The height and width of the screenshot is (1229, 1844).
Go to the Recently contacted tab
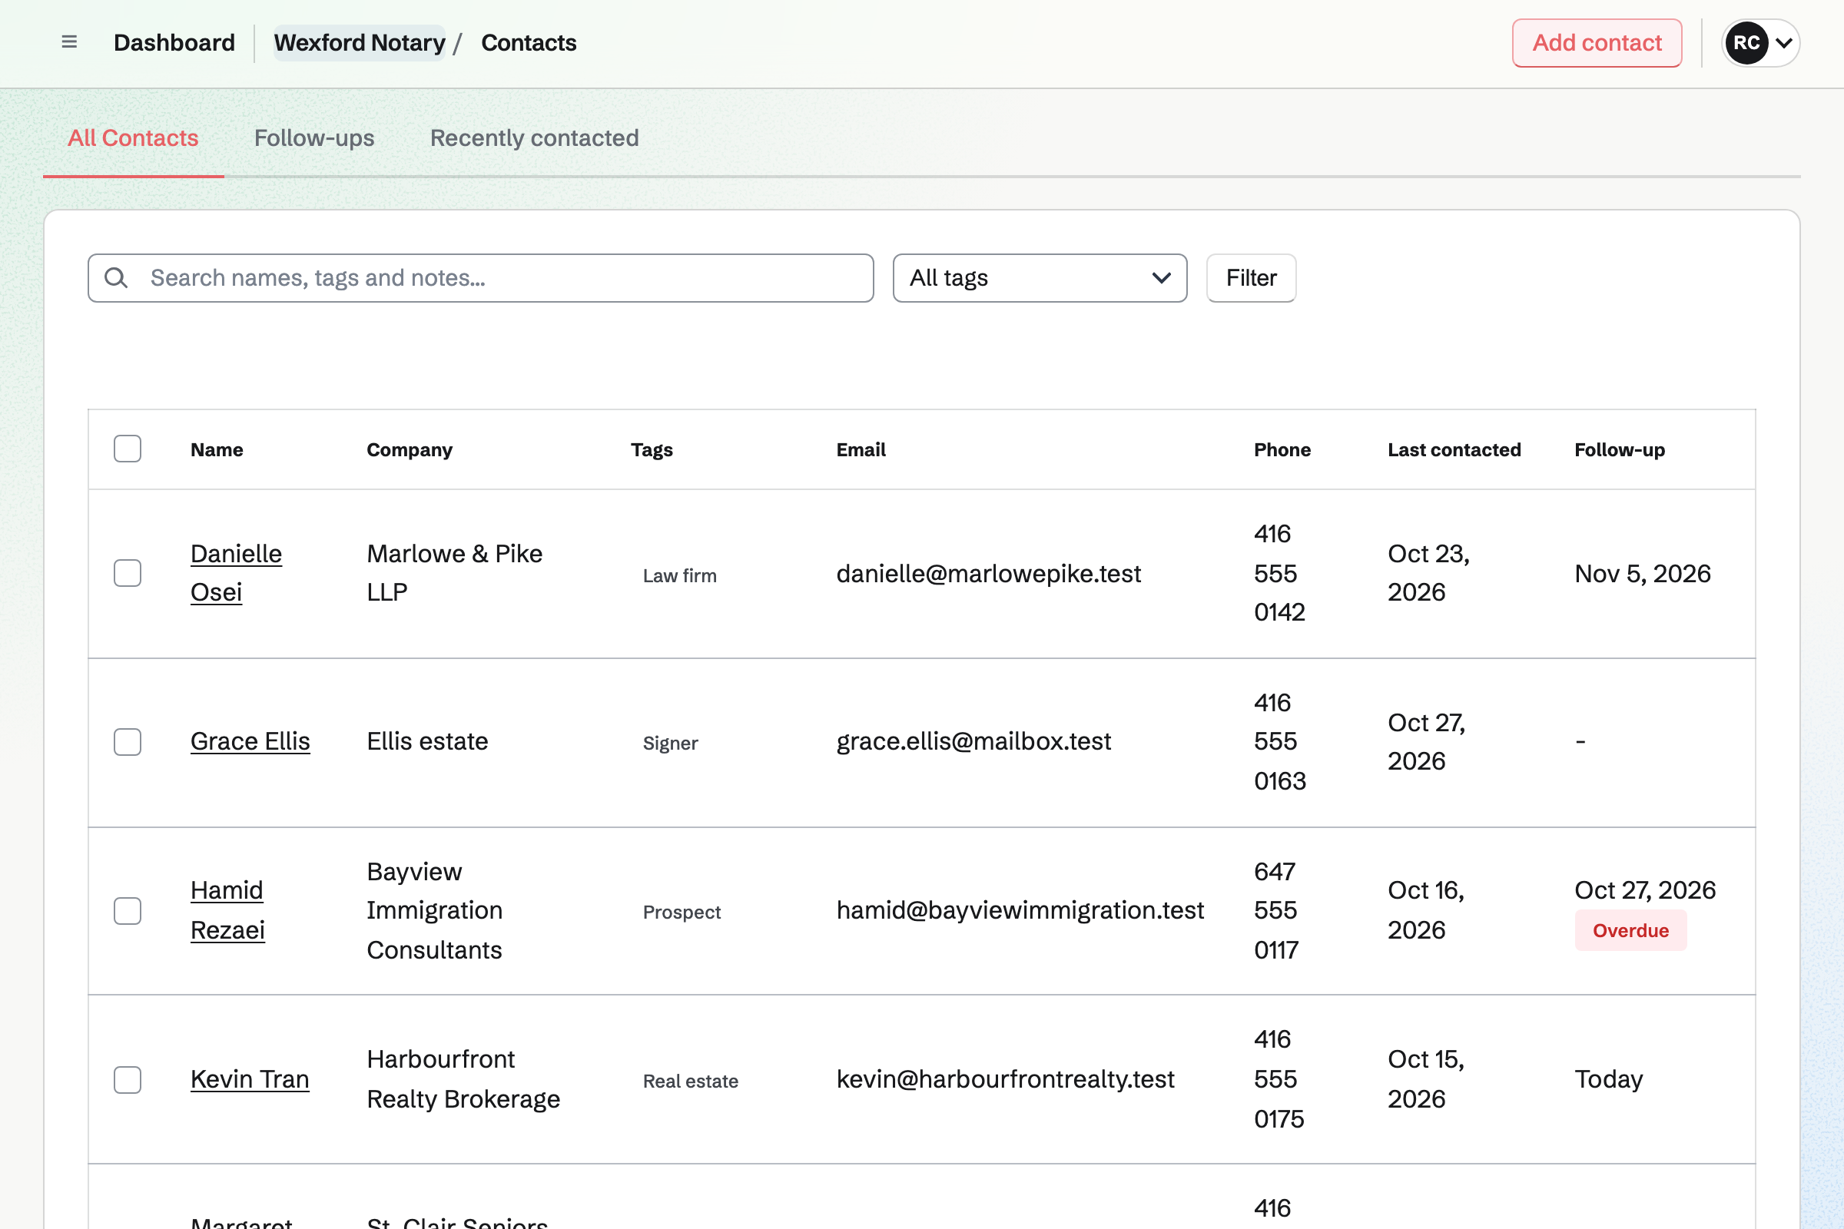click(x=535, y=138)
